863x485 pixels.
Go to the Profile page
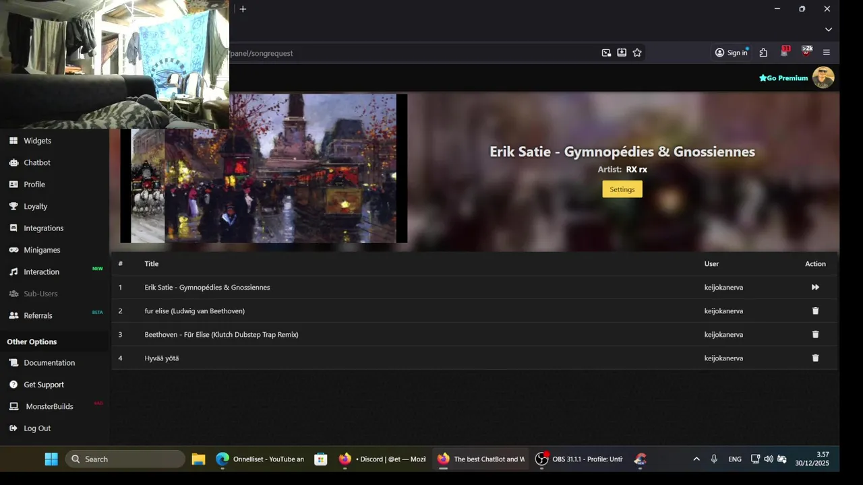point(34,185)
